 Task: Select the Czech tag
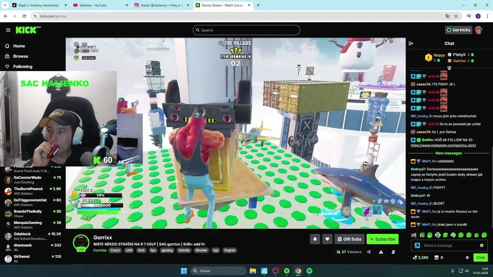[x=115, y=250]
